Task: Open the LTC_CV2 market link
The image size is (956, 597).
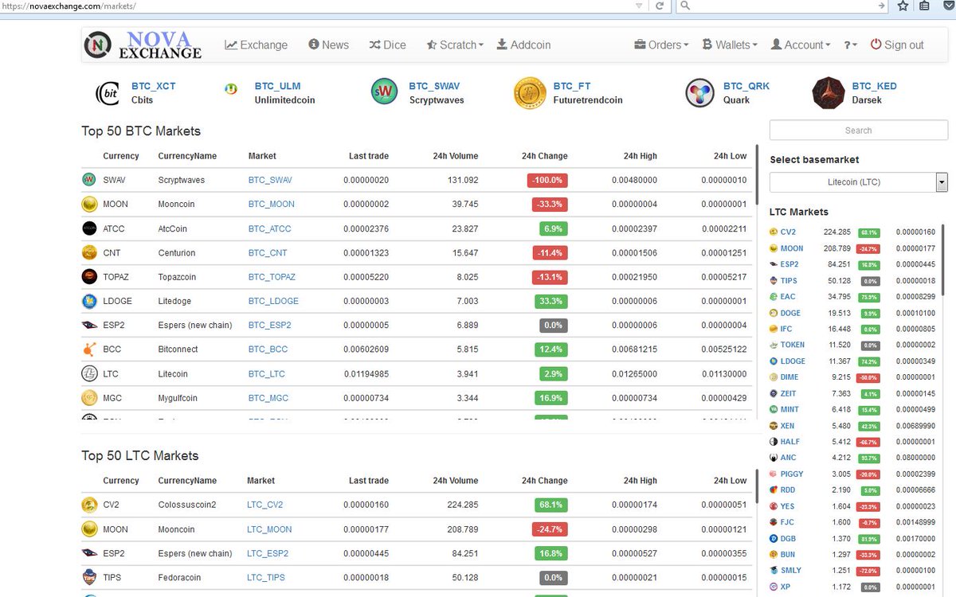Action: point(265,505)
